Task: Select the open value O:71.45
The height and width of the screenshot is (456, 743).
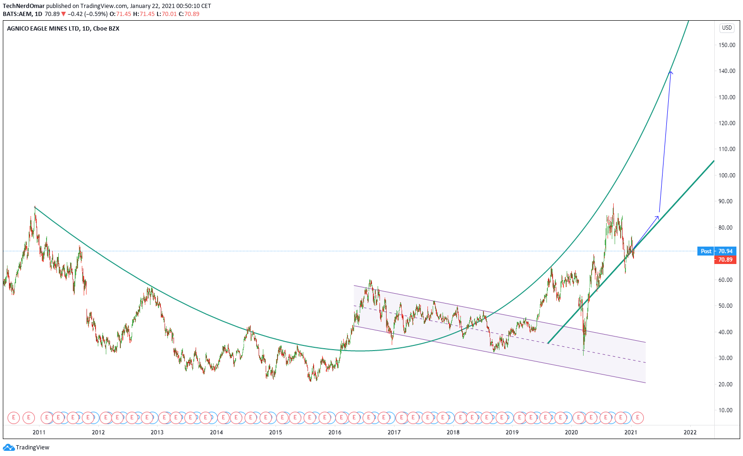Action: coord(120,14)
